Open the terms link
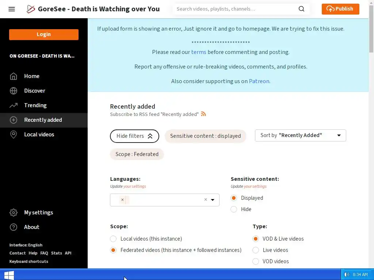The width and height of the screenshot is (374, 280). [199, 52]
